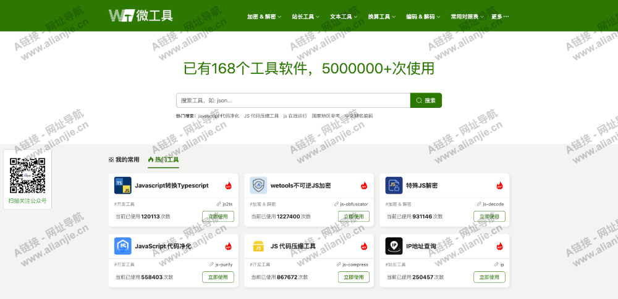Click the wetools不可逆JS加密 title

coord(301,186)
